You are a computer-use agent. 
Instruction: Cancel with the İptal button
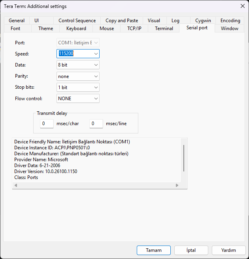coord(191,250)
